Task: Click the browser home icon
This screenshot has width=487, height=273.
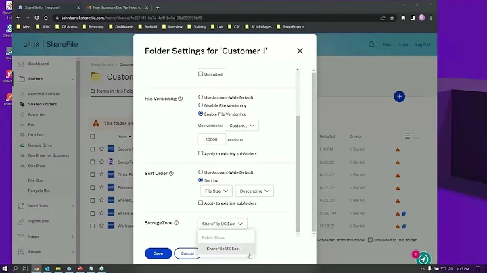Action: [x=46, y=18]
